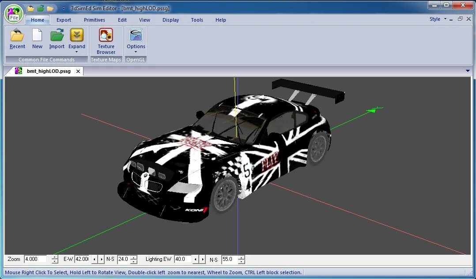Decrease view E-W with left arrow

click(x=94, y=259)
